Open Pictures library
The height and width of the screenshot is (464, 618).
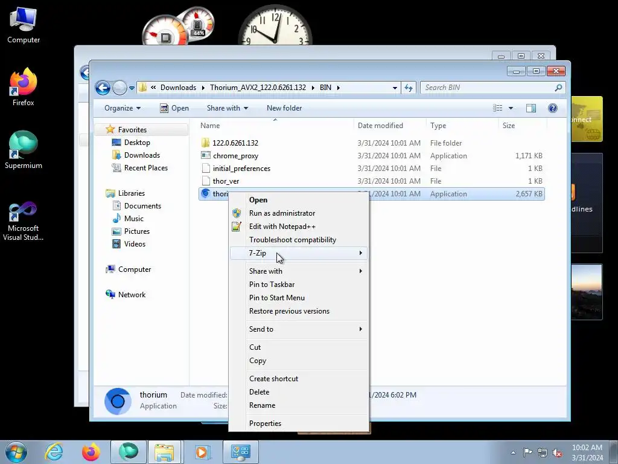[137, 231]
